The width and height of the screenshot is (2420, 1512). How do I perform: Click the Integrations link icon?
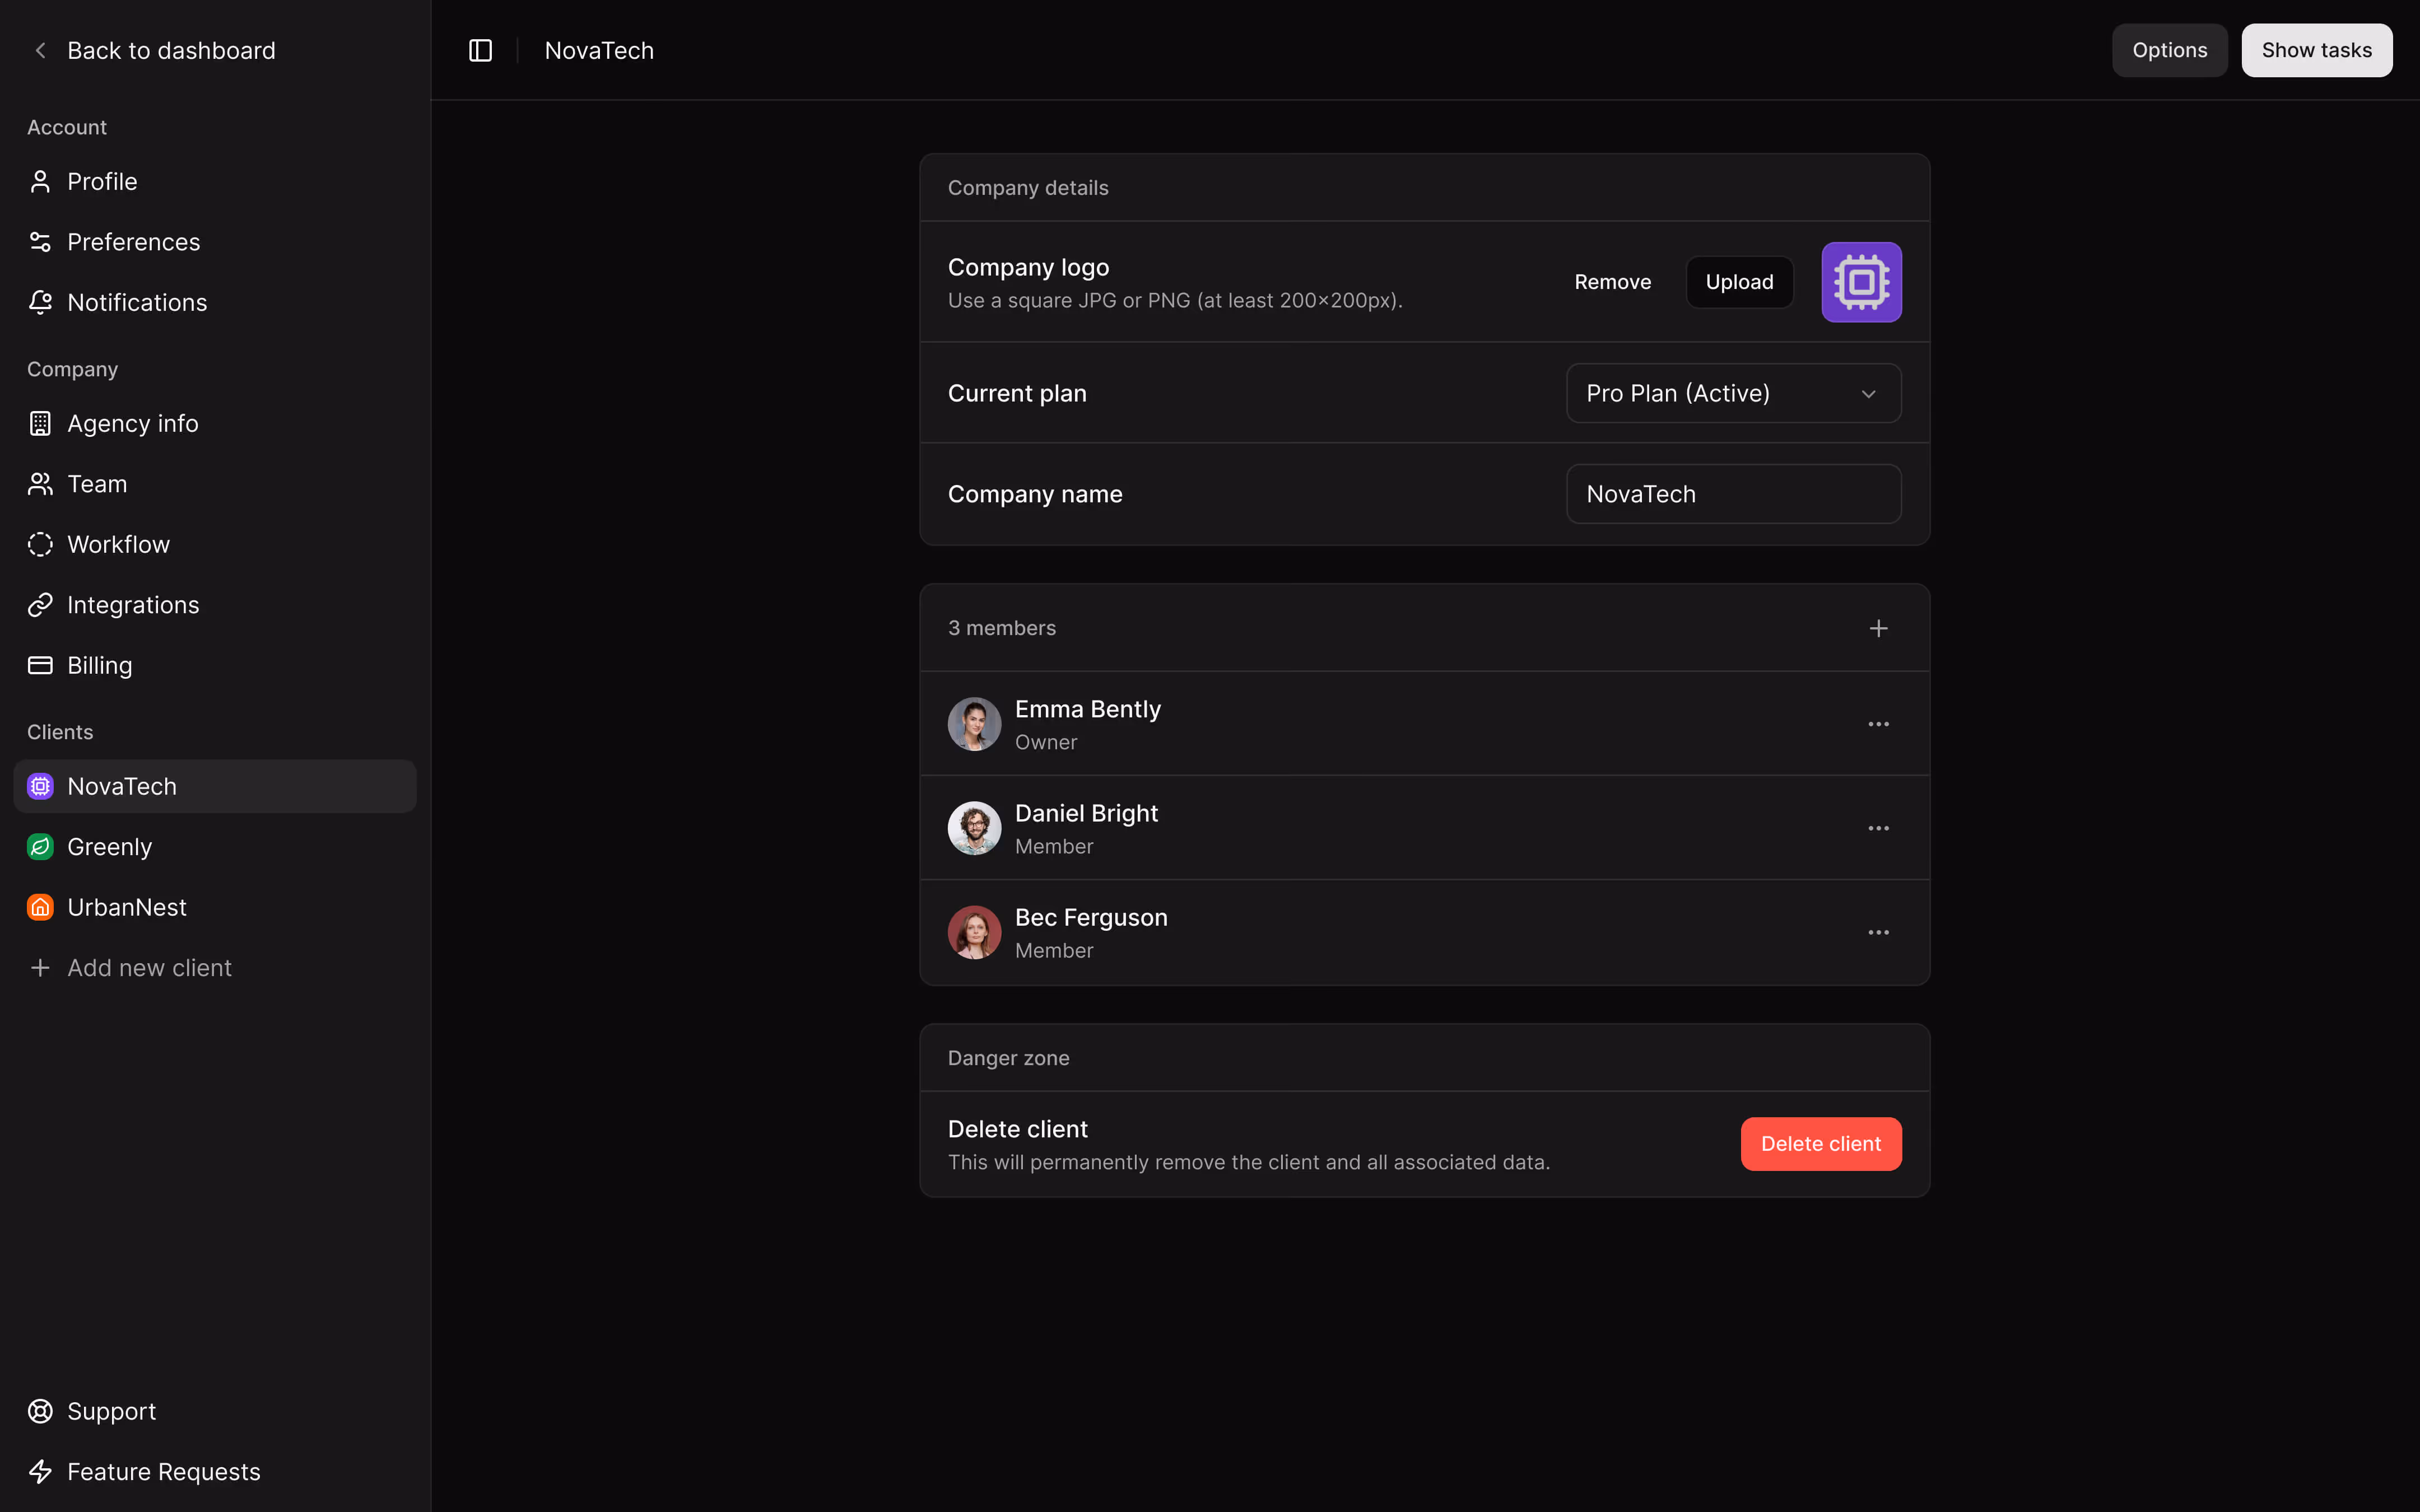point(40,604)
